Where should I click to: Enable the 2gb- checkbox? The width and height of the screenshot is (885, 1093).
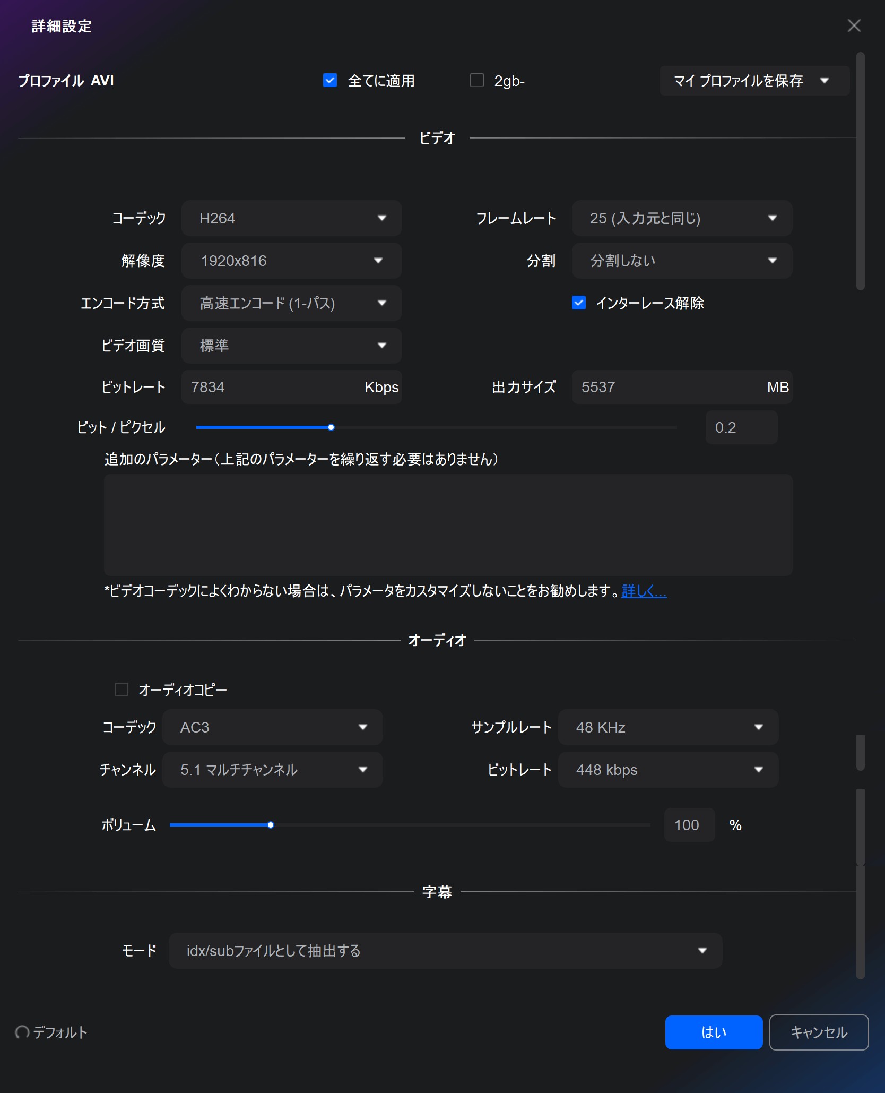pos(477,81)
